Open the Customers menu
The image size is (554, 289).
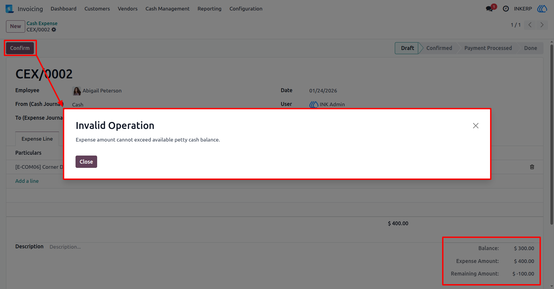97,9
